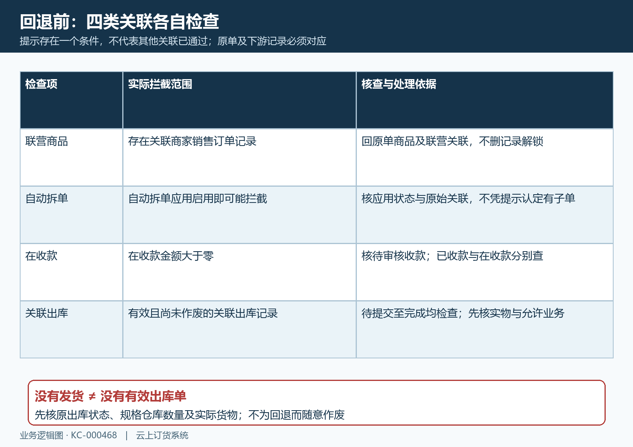Click the footer text 云上订货系统

162,436
